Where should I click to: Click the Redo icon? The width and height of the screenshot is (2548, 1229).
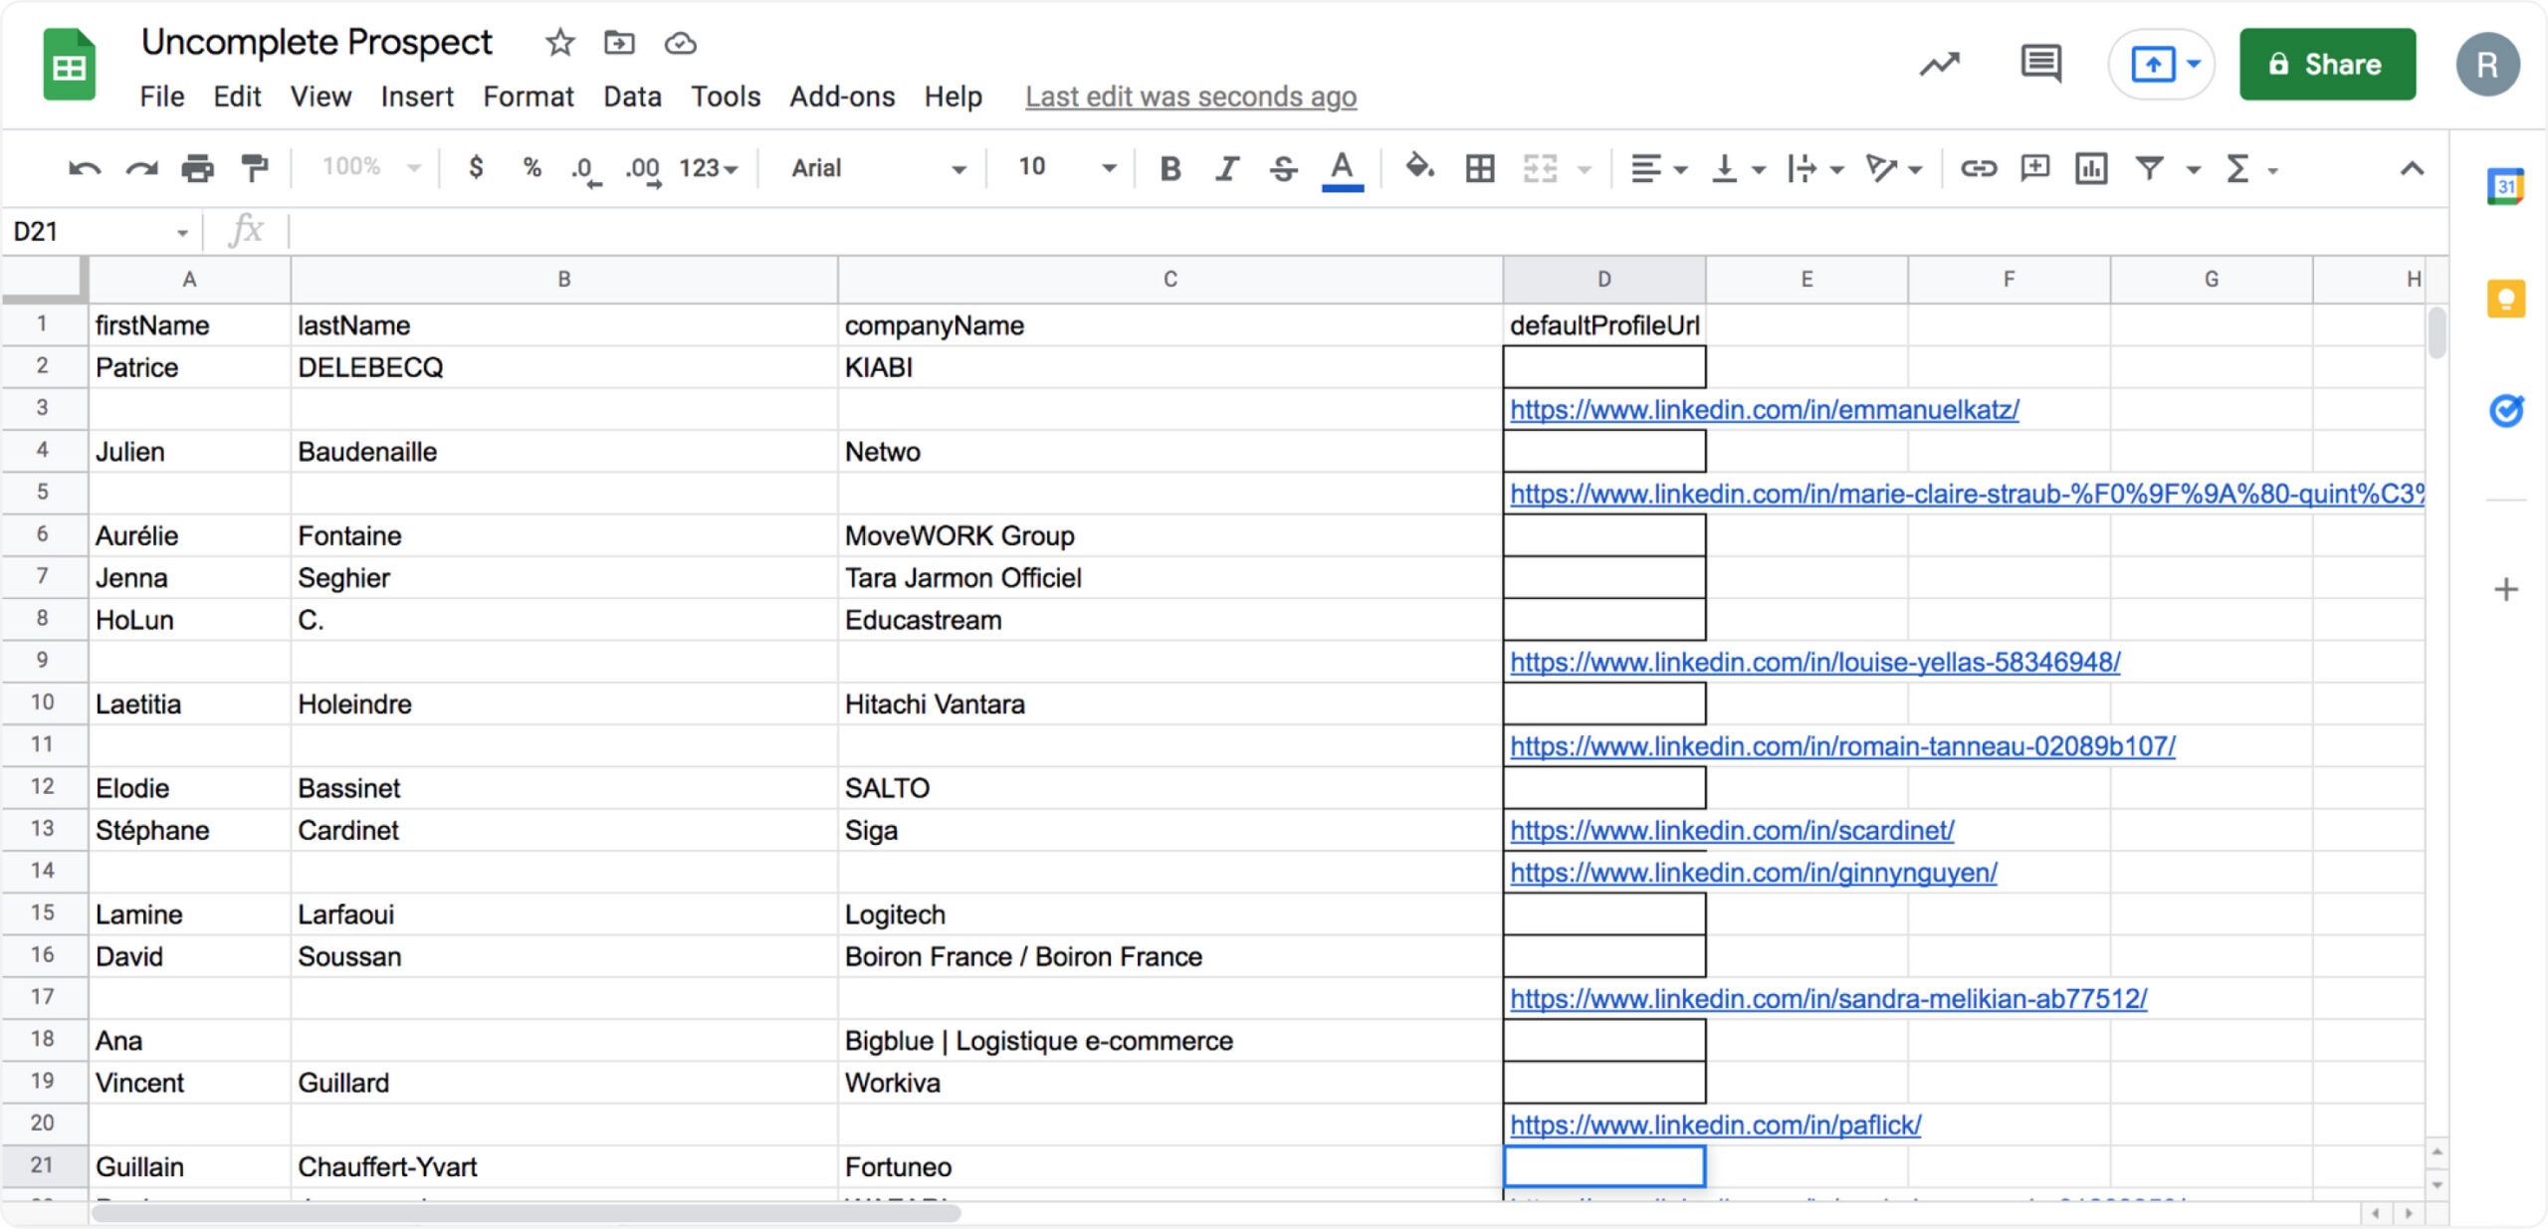tap(141, 168)
